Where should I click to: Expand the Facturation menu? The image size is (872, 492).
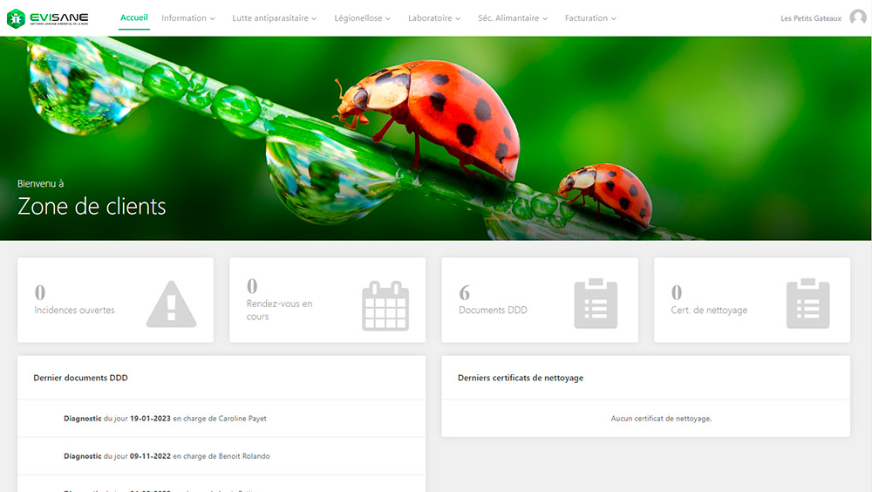(590, 17)
